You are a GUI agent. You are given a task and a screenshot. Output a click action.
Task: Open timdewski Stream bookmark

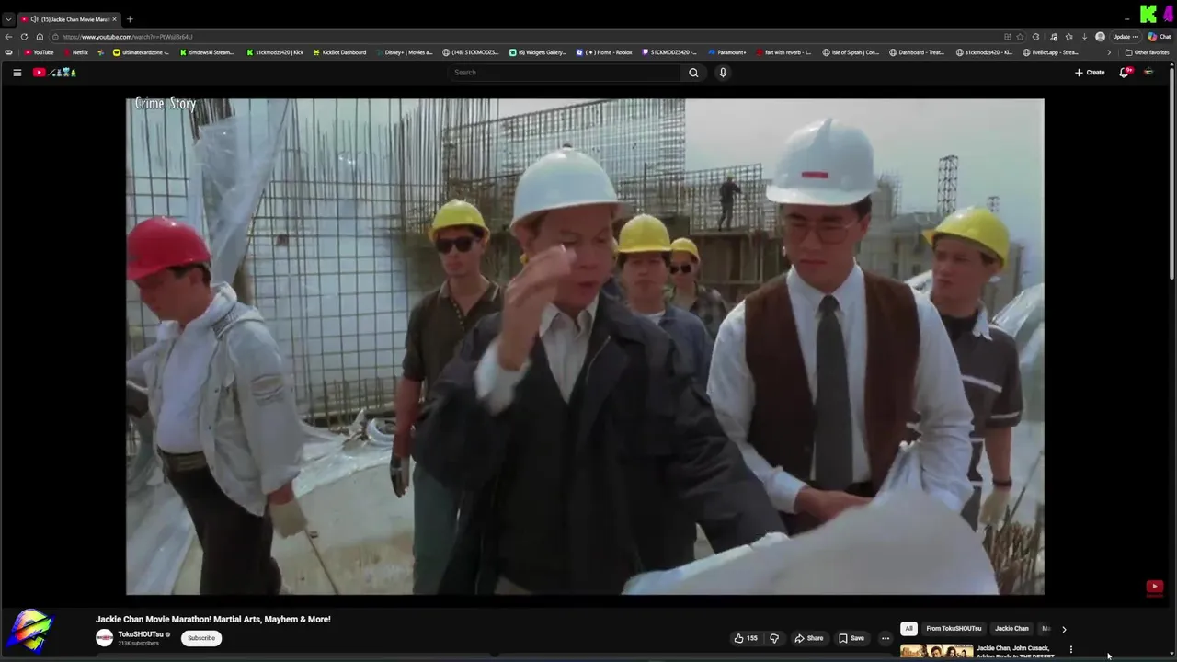coord(208,52)
